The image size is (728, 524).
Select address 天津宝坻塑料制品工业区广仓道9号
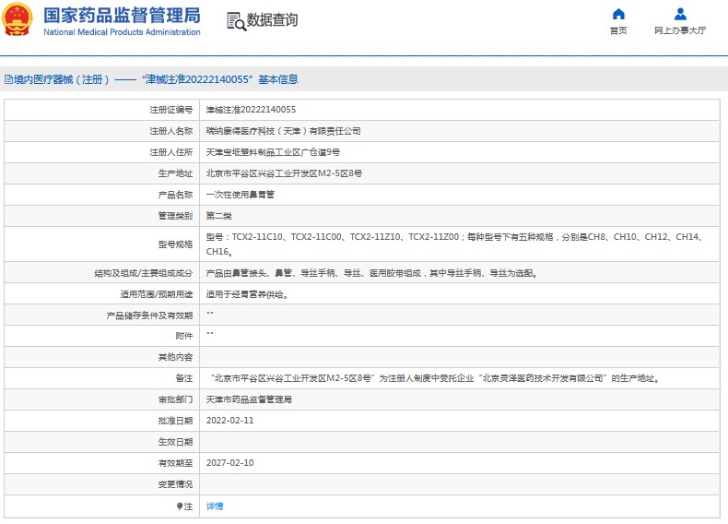pos(273,152)
